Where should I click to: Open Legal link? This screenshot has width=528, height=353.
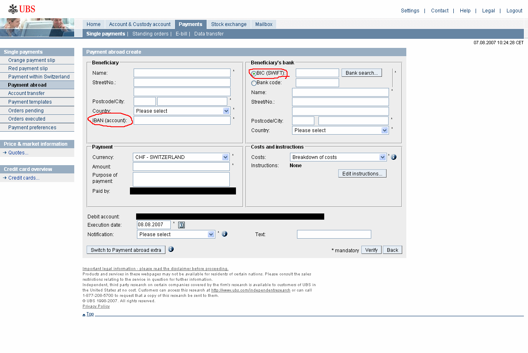(488, 11)
